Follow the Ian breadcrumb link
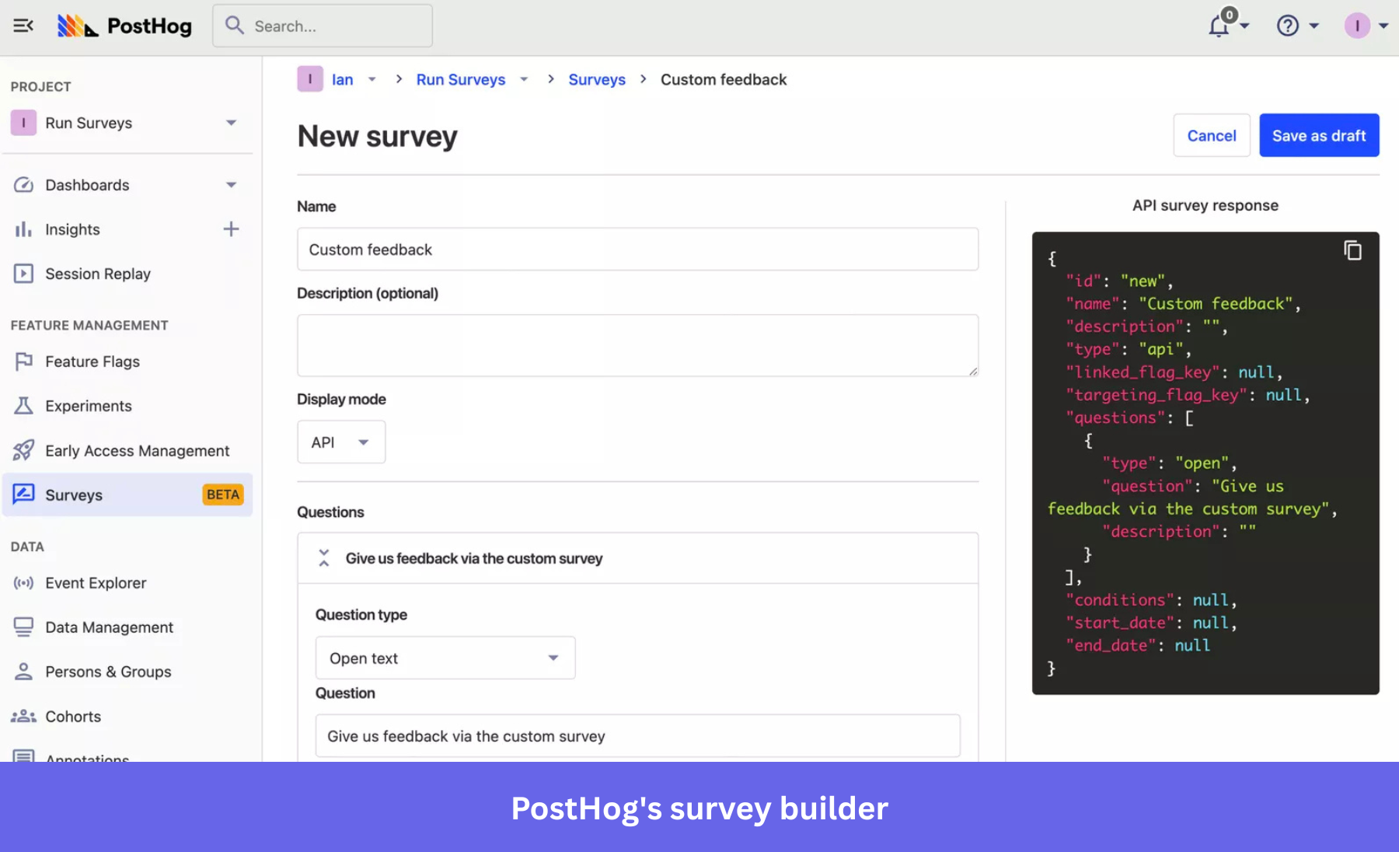 (x=342, y=79)
